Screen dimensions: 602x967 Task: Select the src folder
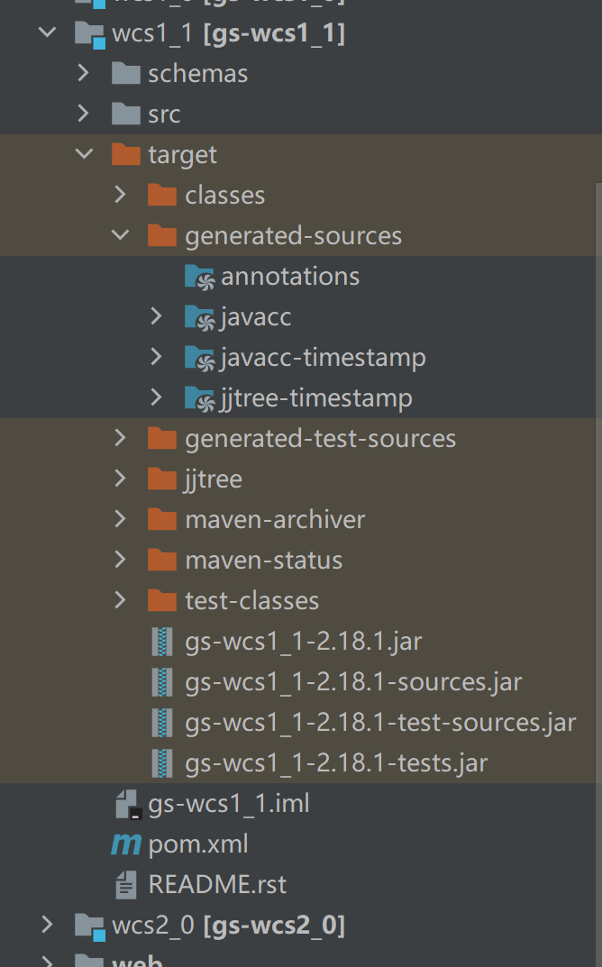pyautogui.click(x=164, y=114)
